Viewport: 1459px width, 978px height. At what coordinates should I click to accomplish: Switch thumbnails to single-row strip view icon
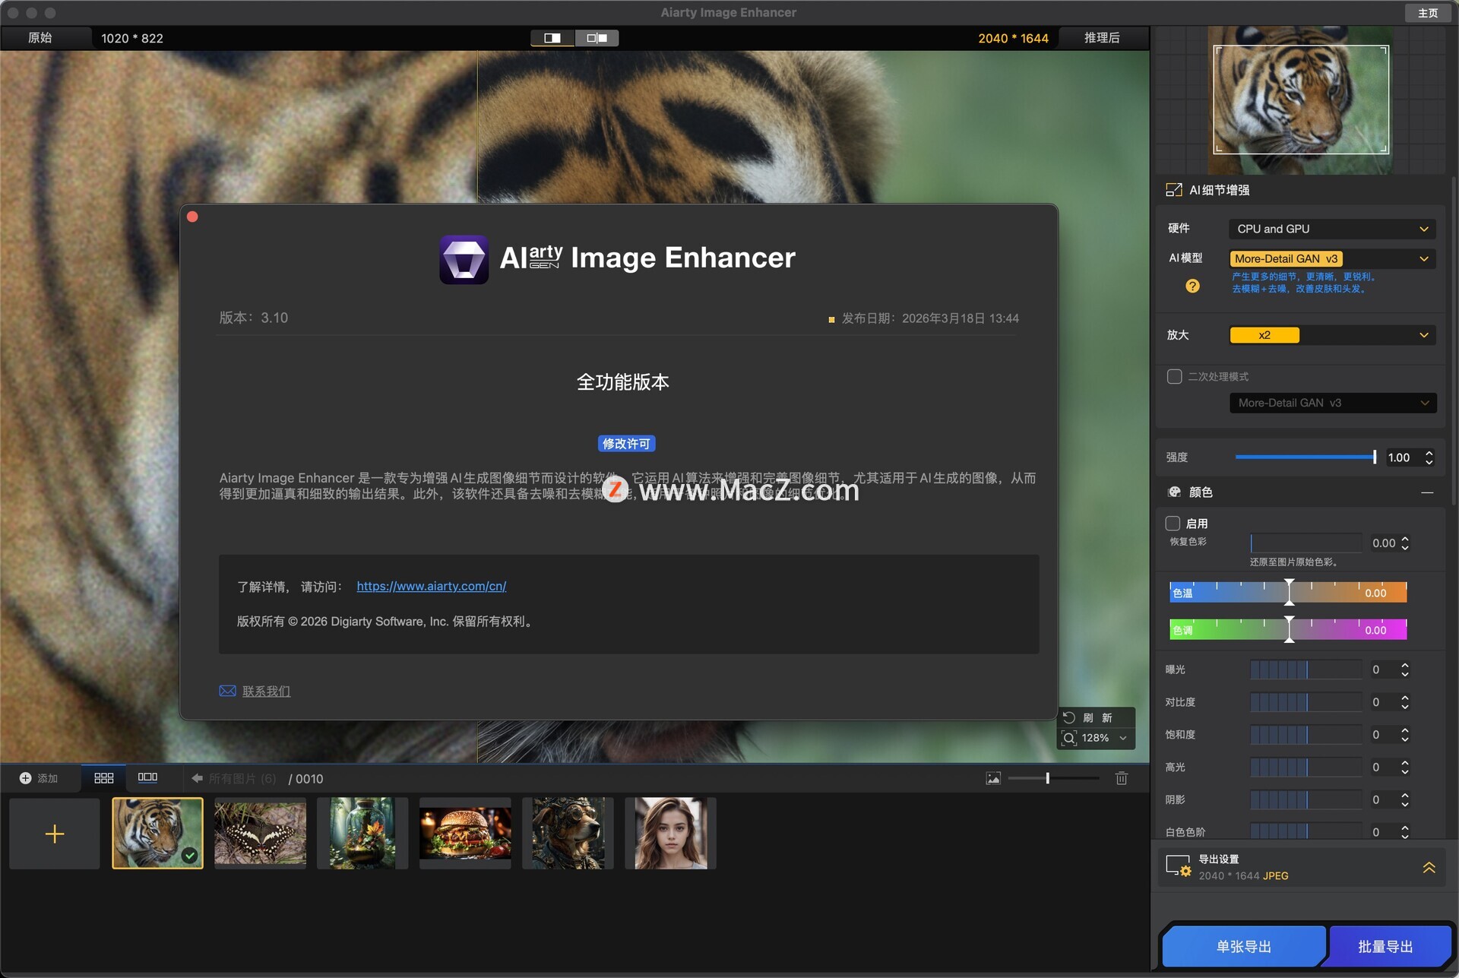click(147, 777)
